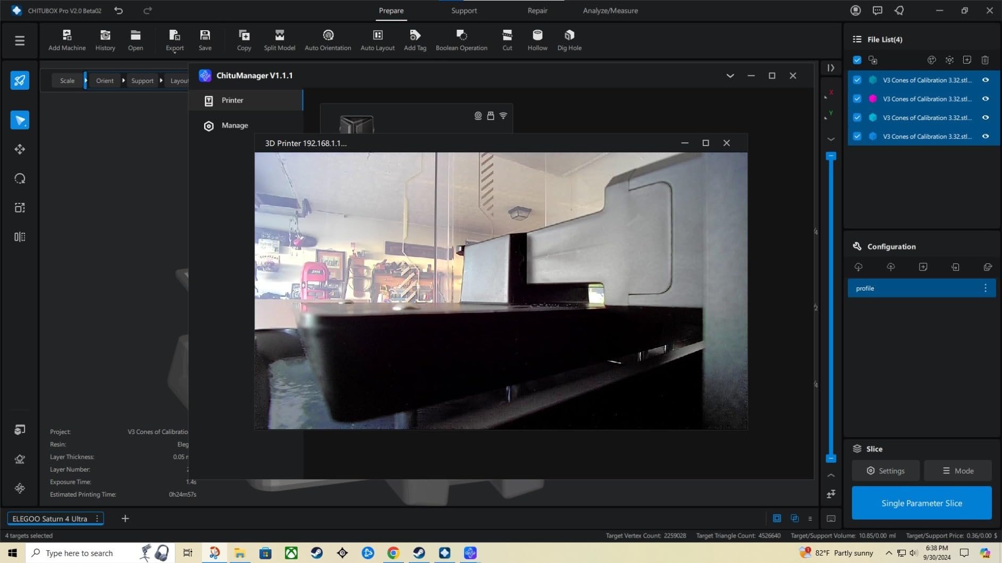Click the Single Parameter Slice button
1002x563 pixels.
point(922,503)
